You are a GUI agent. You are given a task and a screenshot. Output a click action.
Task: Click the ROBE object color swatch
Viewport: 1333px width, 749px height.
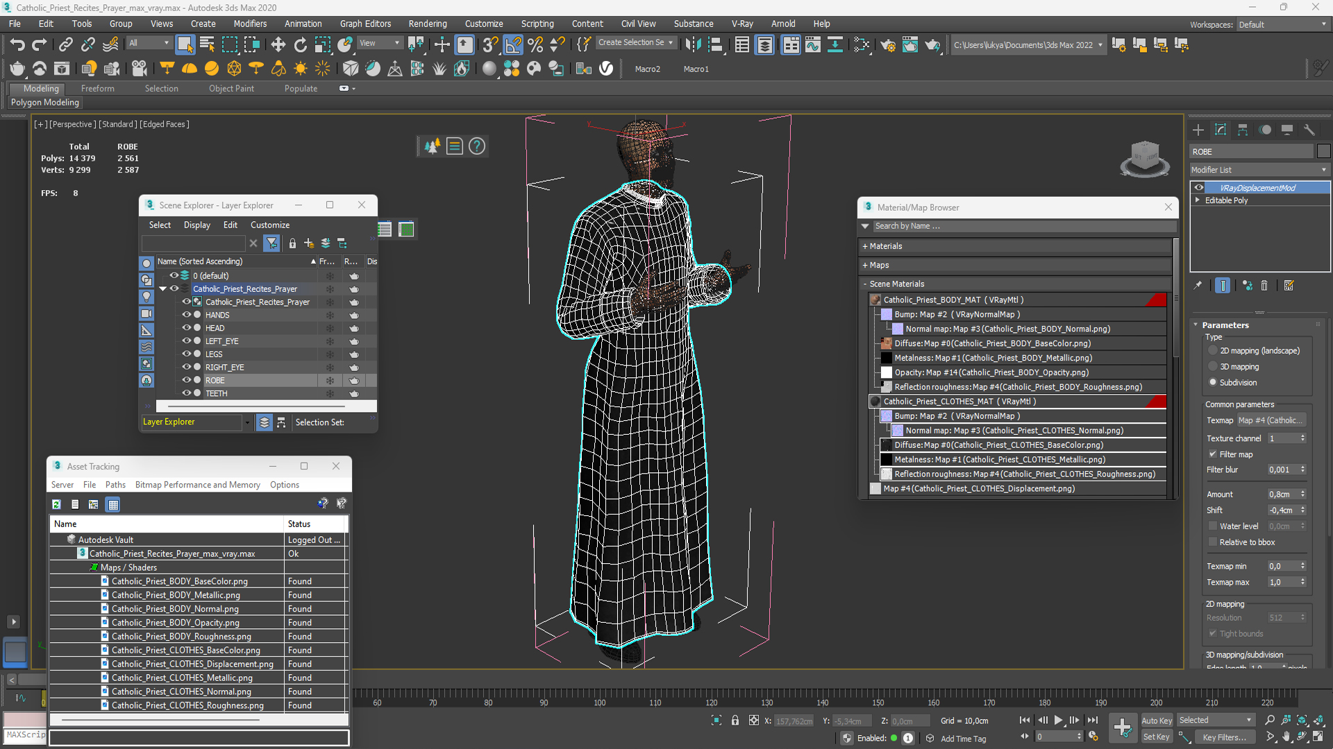[1323, 152]
